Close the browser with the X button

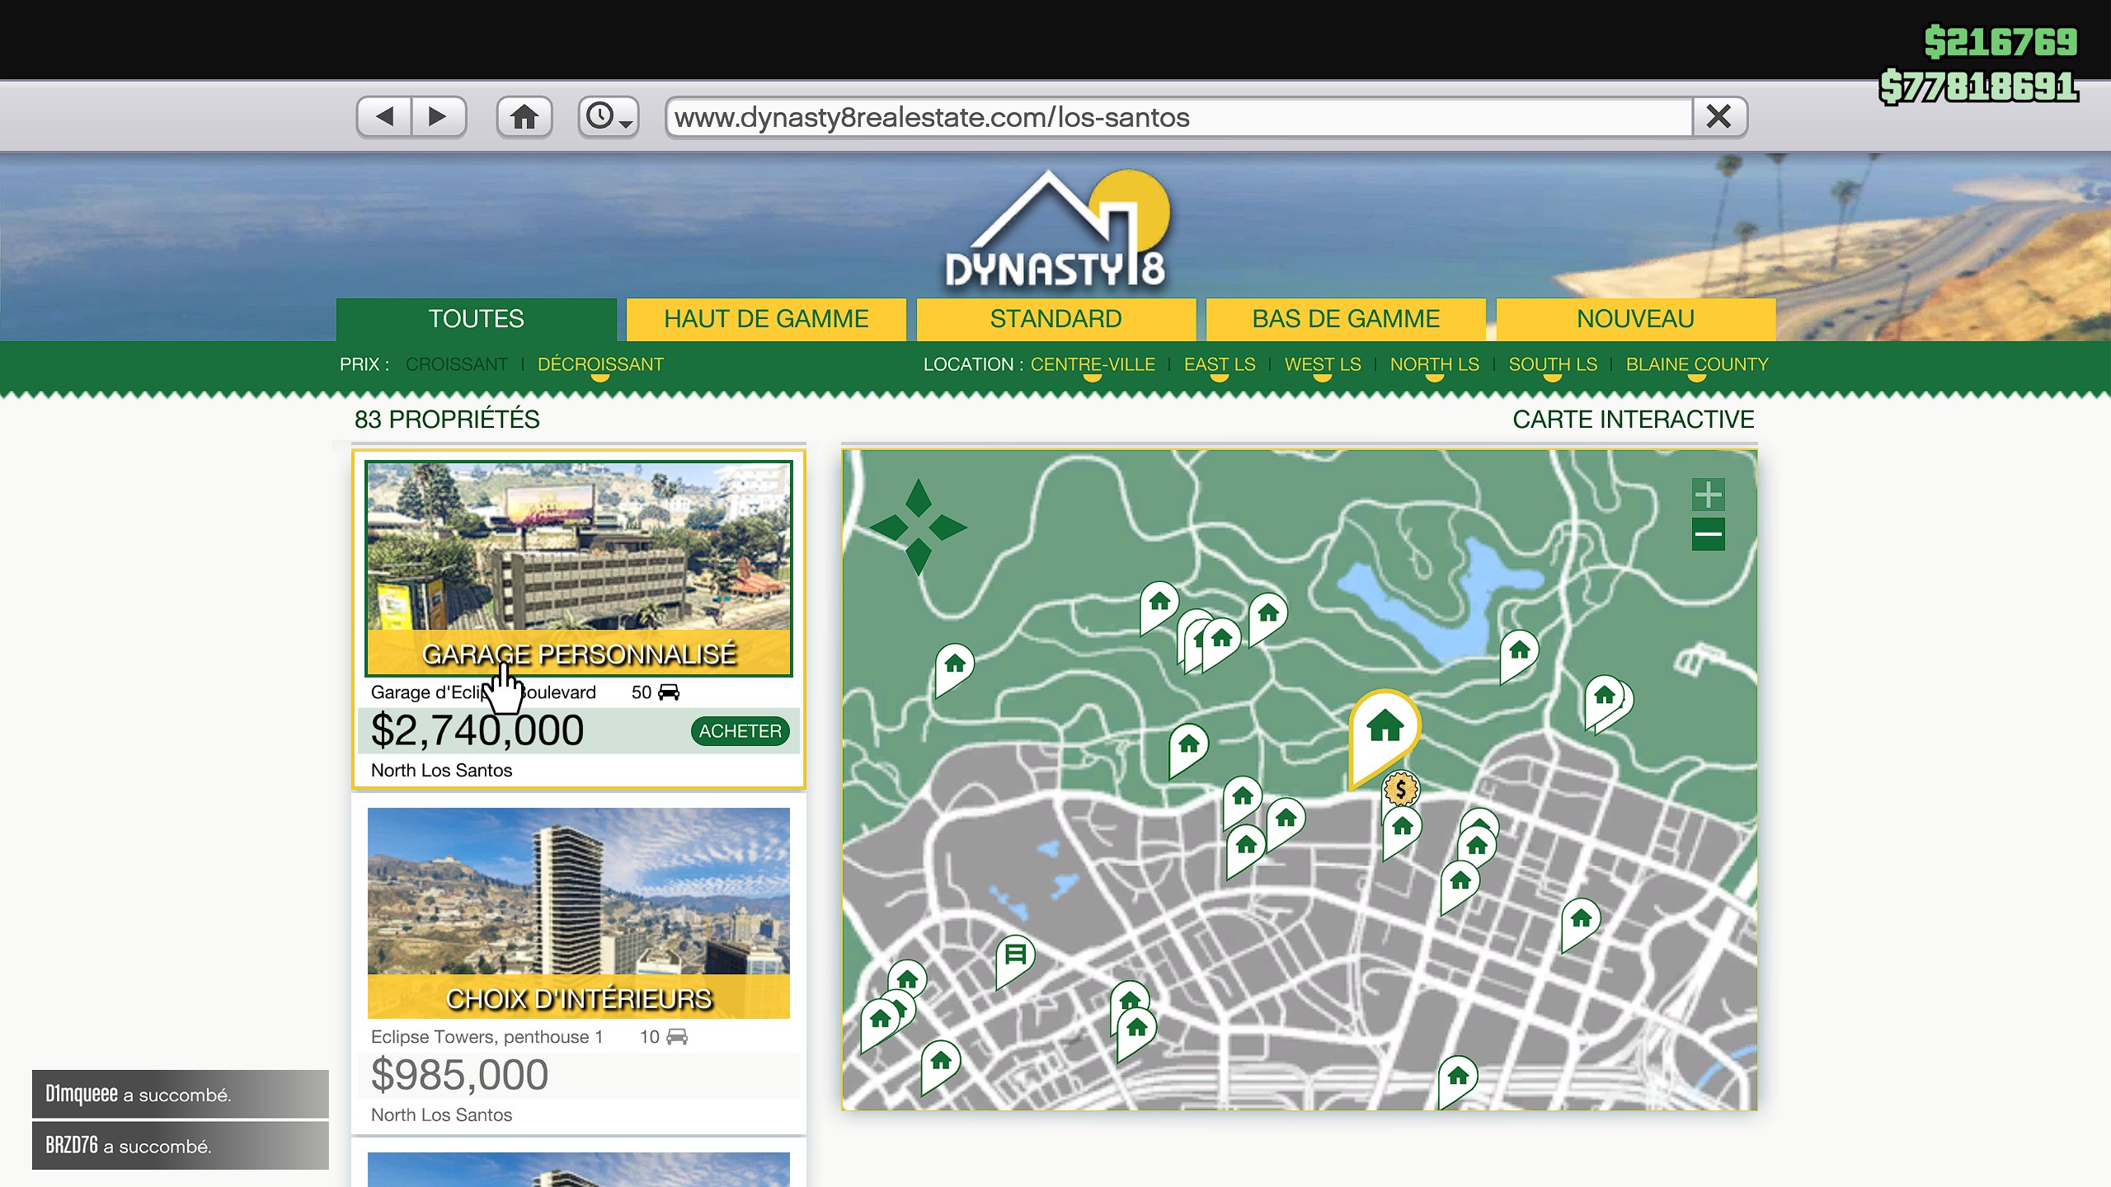(1718, 117)
